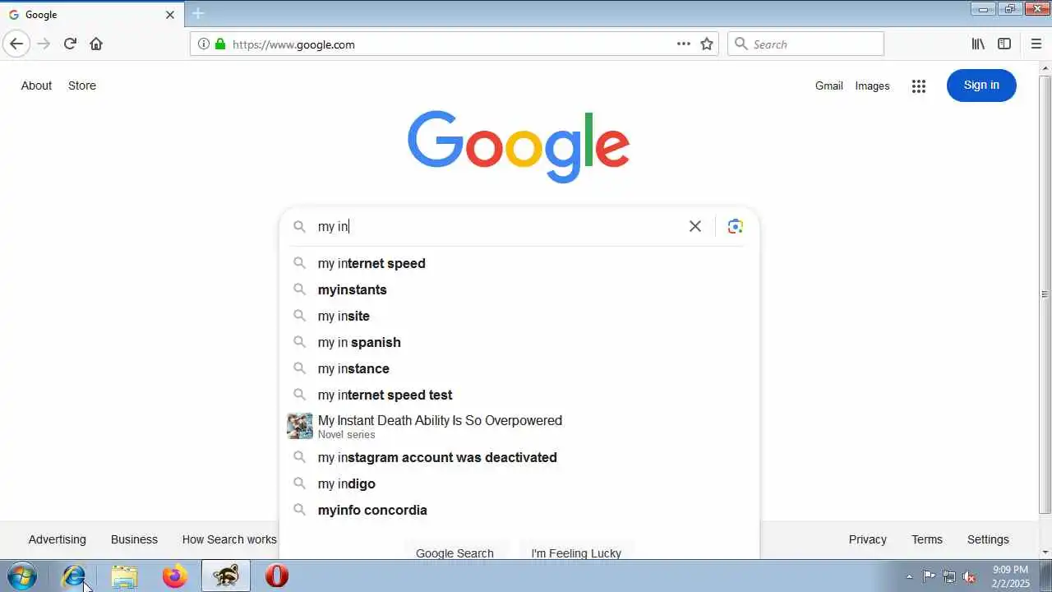Open the Firefox hamburger menu
Image resolution: width=1052 pixels, height=592 pixels.
tap(1036, 44)
